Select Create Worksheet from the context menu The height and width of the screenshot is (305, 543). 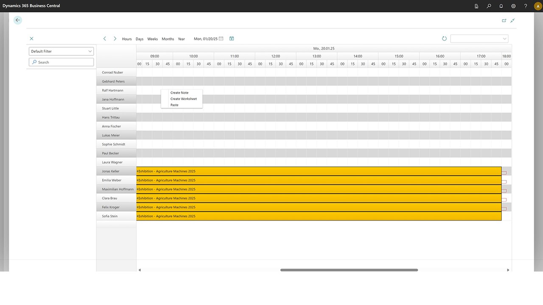click(x=183, y=99)
